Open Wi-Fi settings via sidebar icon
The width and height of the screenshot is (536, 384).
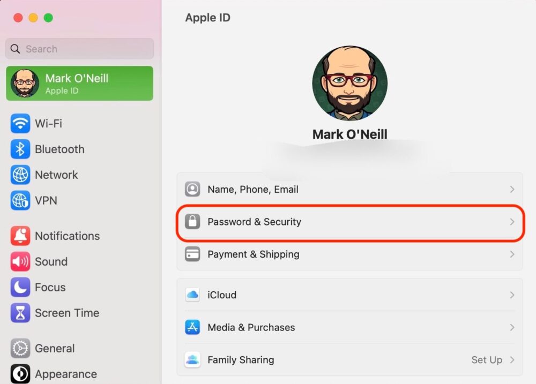pyautogui.click(x=20, y=123)
